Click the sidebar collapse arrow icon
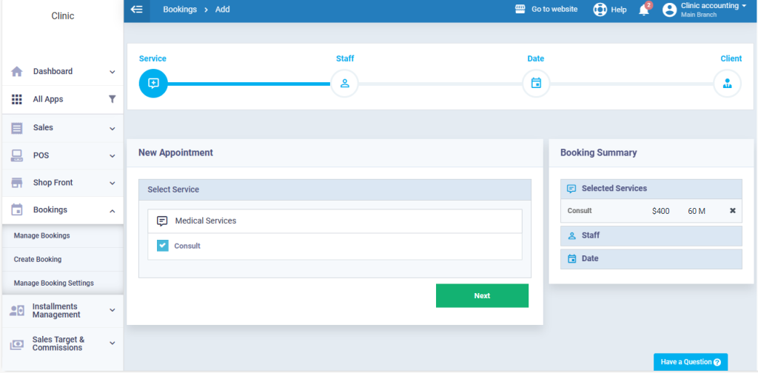This screenshot has width=758, height=373. click(x=136, y=10)
